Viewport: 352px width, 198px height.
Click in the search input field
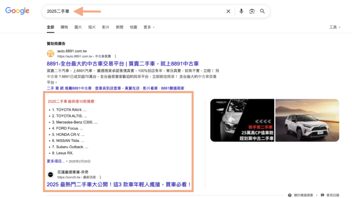pos(132,11)
